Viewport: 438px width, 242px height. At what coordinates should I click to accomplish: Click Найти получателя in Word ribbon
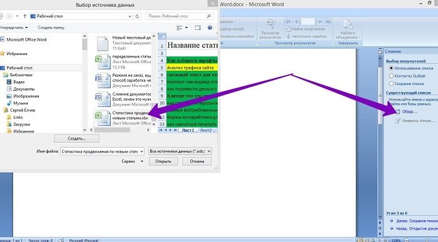(305, 29)
